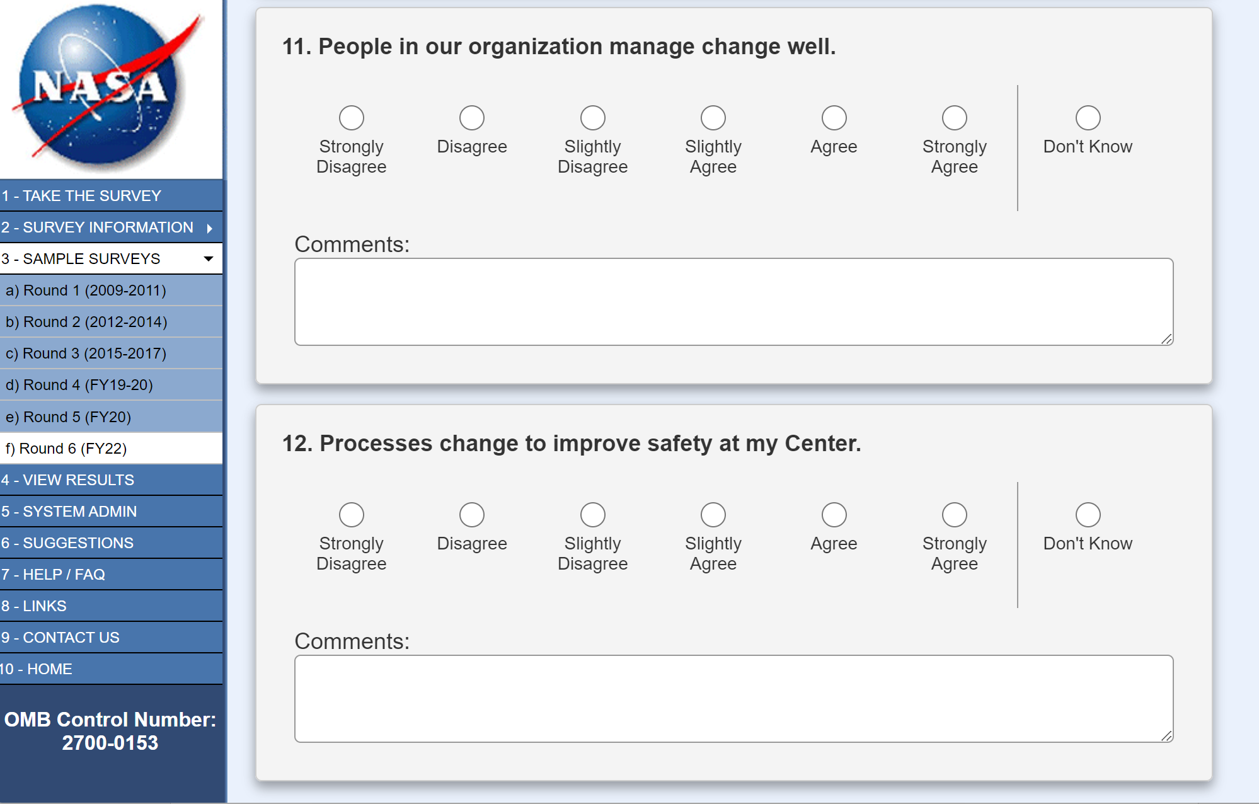
Task: Grab the question 11 comments resize handle
Action: (1166, 339)
